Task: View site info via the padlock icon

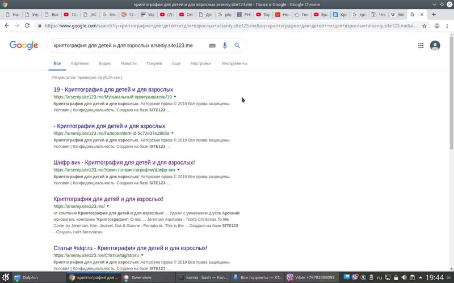Action: (x=40, y=25)
